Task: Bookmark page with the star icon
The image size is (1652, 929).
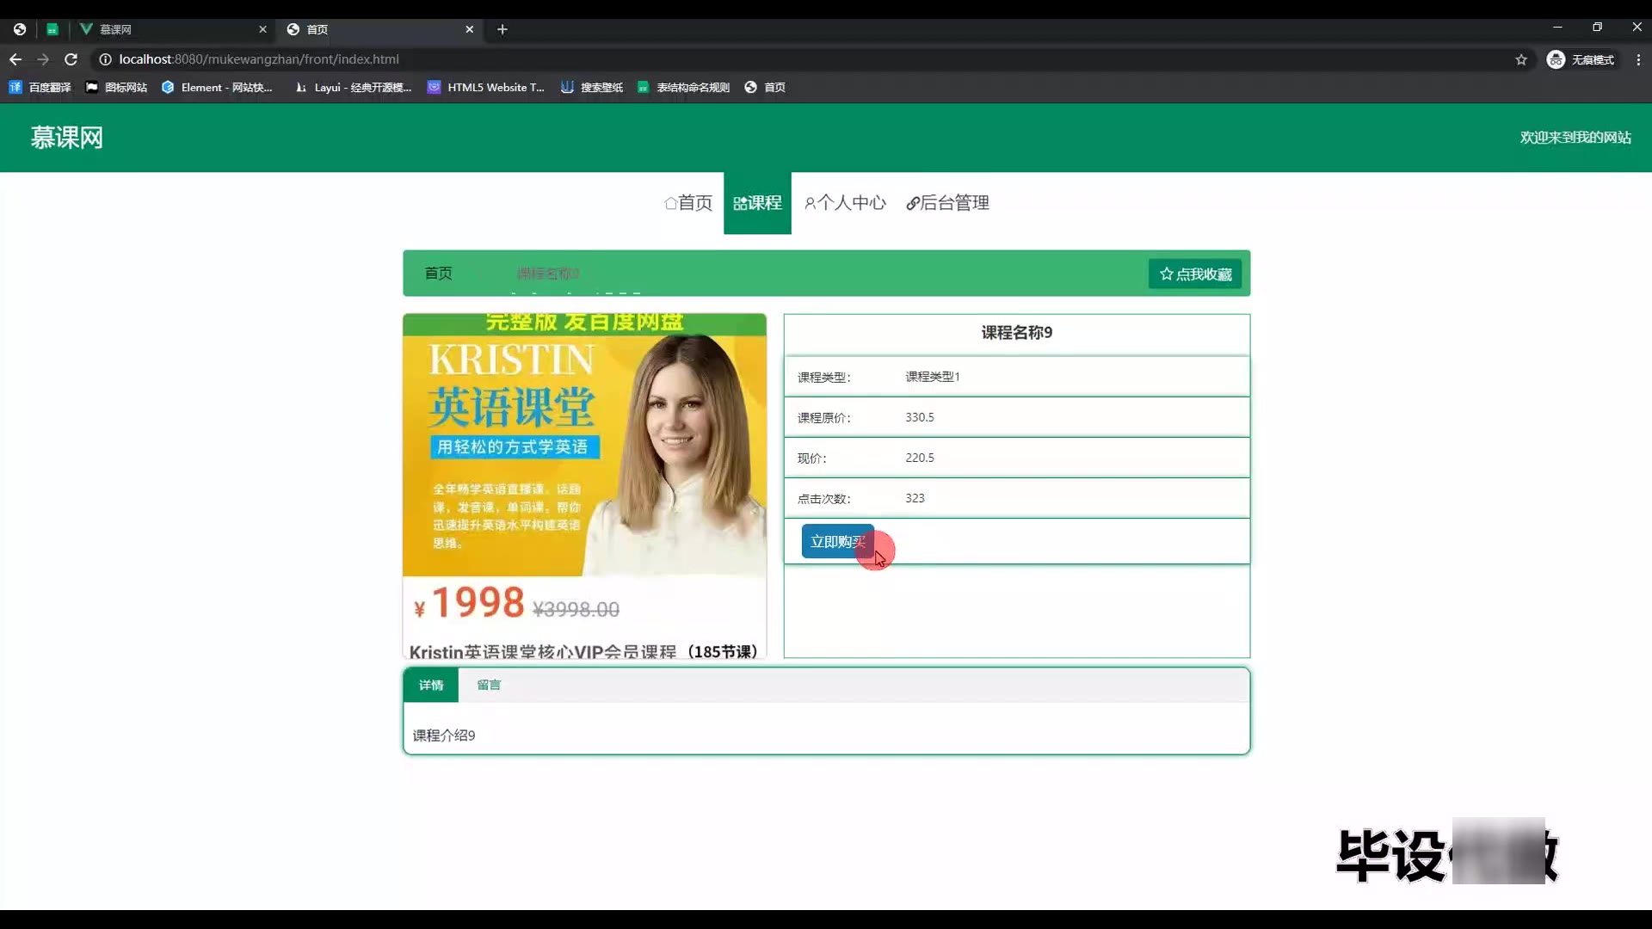Action: (1521, 59)
